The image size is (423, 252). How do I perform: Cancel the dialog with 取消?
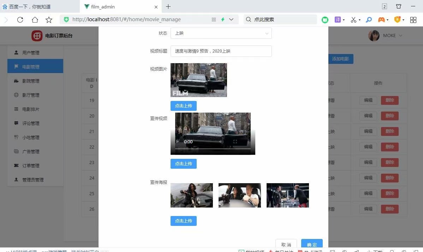(286, 244)
